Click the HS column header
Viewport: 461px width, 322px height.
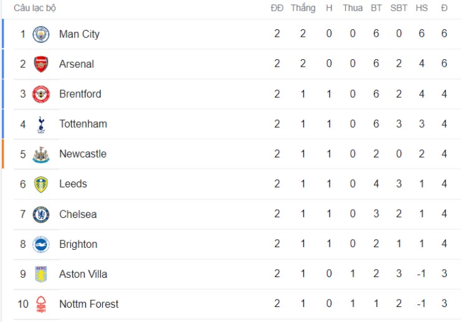point(422,8)
